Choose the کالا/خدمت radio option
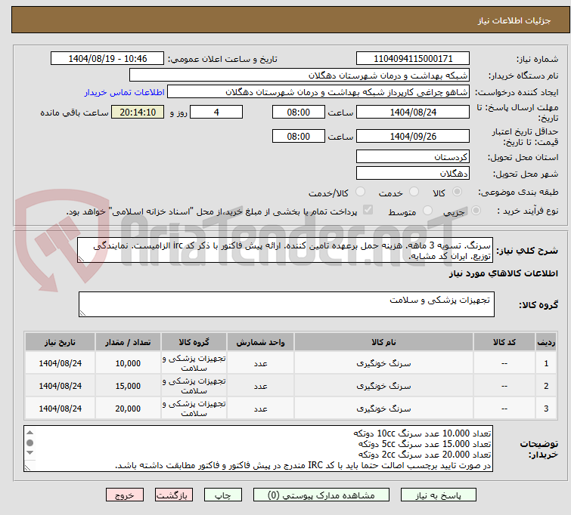 [x=360, y=193]
